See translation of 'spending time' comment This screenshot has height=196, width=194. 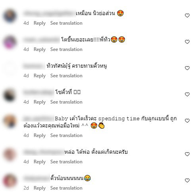point(66,135)
